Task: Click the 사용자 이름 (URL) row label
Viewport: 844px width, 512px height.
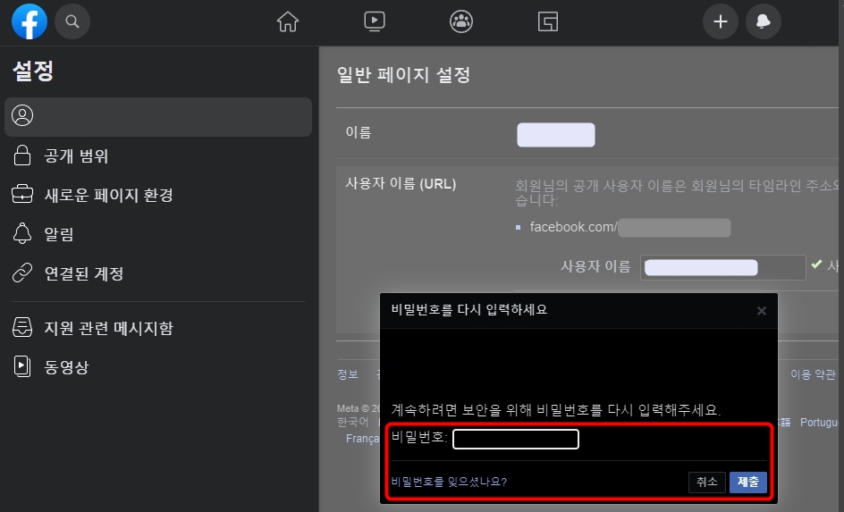Action: [401, 184]
